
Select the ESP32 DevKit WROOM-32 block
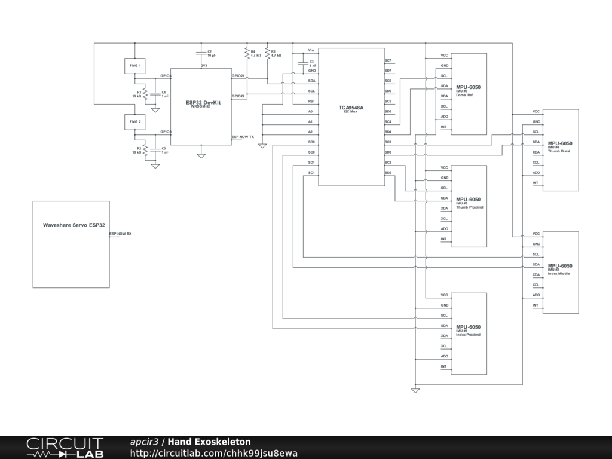pos(201,107)
